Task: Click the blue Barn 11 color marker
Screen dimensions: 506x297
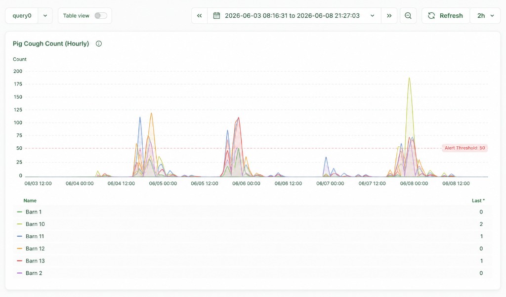Action: 20,236
